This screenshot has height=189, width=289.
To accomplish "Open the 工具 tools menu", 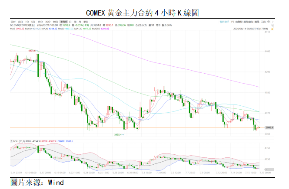I will (x=263, y=22).
